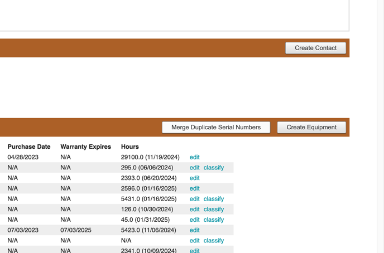Classify the row with 5431.0 hours
This screenshot has height=253, width=384.
213,199
